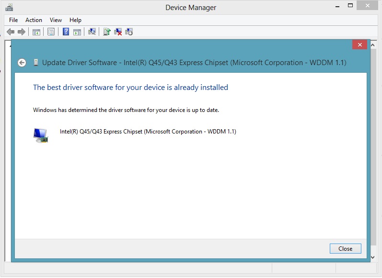
Task: Click the Uninstall device icon with red X
Action: [118, 32]
